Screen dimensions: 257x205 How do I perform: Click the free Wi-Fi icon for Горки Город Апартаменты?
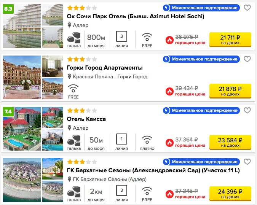[x=73, y=89]
